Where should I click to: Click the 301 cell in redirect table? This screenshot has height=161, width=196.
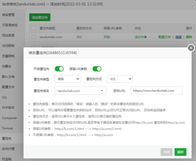click(x=79, y=37)
